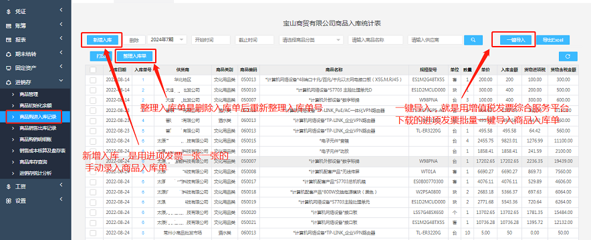Tick checkbox for 常州小商品批发市场 row
591x240 pixels.
93,233
